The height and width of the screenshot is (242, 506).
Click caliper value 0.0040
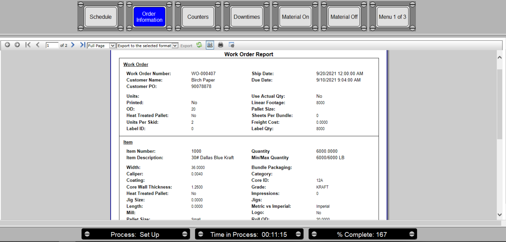point(197,174)
